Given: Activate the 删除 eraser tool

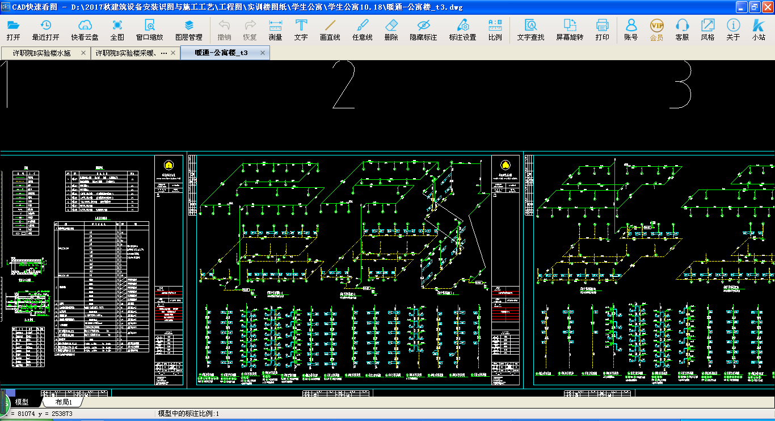Looking at the screenshot, I should point(391,30).
